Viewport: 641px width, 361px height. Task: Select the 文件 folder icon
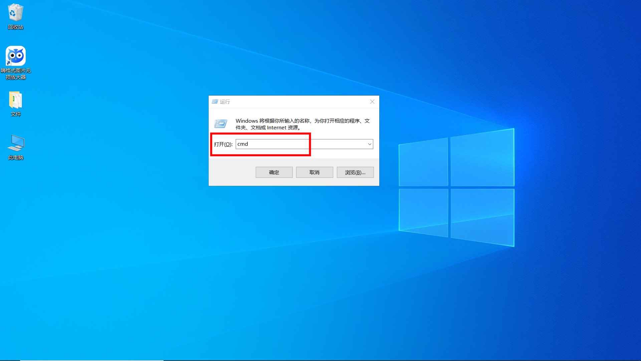[15, 100]
